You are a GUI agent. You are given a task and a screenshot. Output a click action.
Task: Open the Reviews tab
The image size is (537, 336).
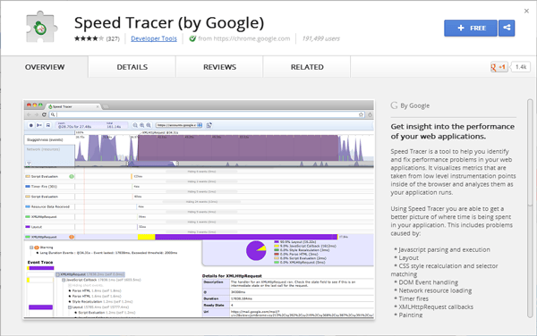[x=219, y=67]
